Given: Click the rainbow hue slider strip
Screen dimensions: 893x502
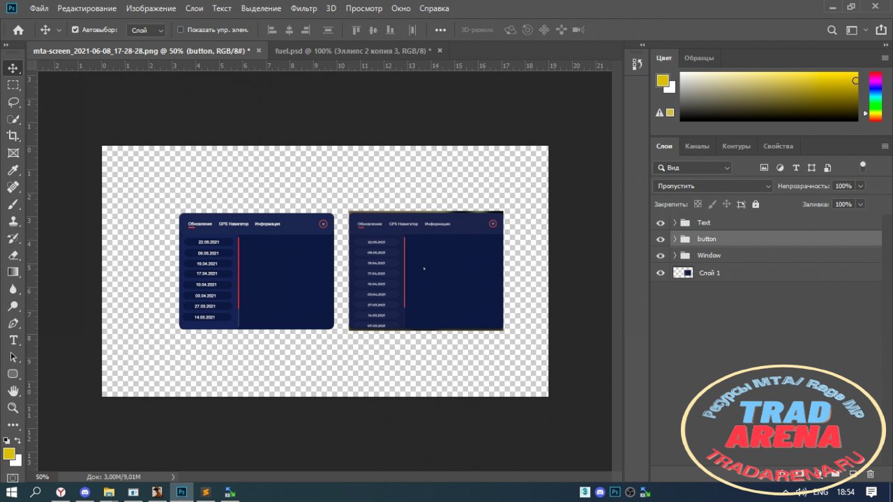Looking at the screenshot, I should (x=875, y=96).
